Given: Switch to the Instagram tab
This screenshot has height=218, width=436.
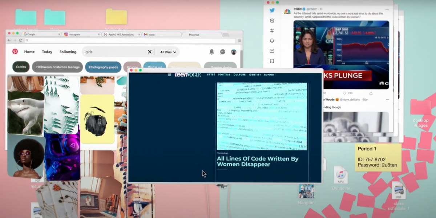Looking at the screenshot, I should click(x=81, y=34).
